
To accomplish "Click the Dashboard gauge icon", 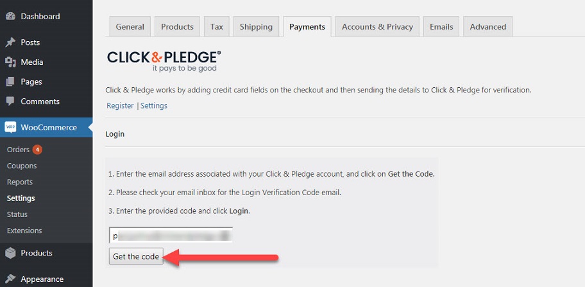I will (10, 17).
